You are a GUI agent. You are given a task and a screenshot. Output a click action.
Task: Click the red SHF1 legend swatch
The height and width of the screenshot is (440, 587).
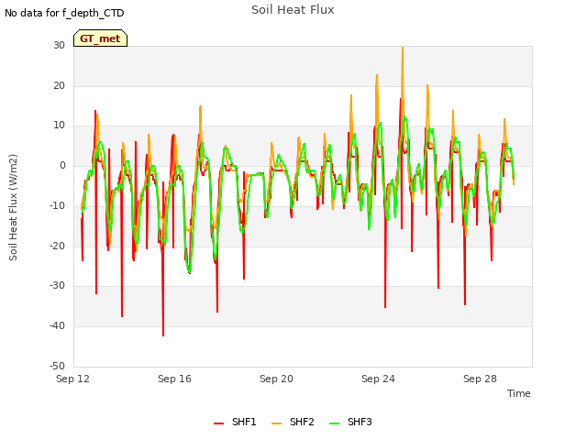pos(218,423)
